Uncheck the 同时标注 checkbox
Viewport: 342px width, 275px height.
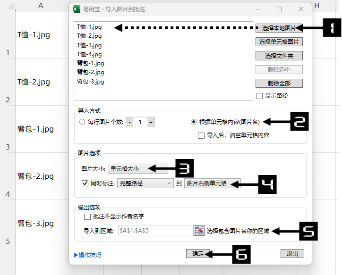coord(85,183)
